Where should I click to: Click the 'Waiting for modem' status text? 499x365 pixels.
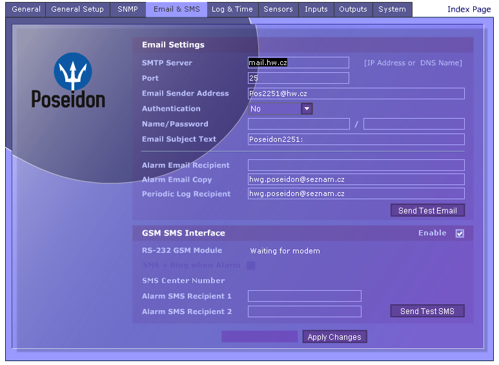pyautogui.click(x=285, y=251)
